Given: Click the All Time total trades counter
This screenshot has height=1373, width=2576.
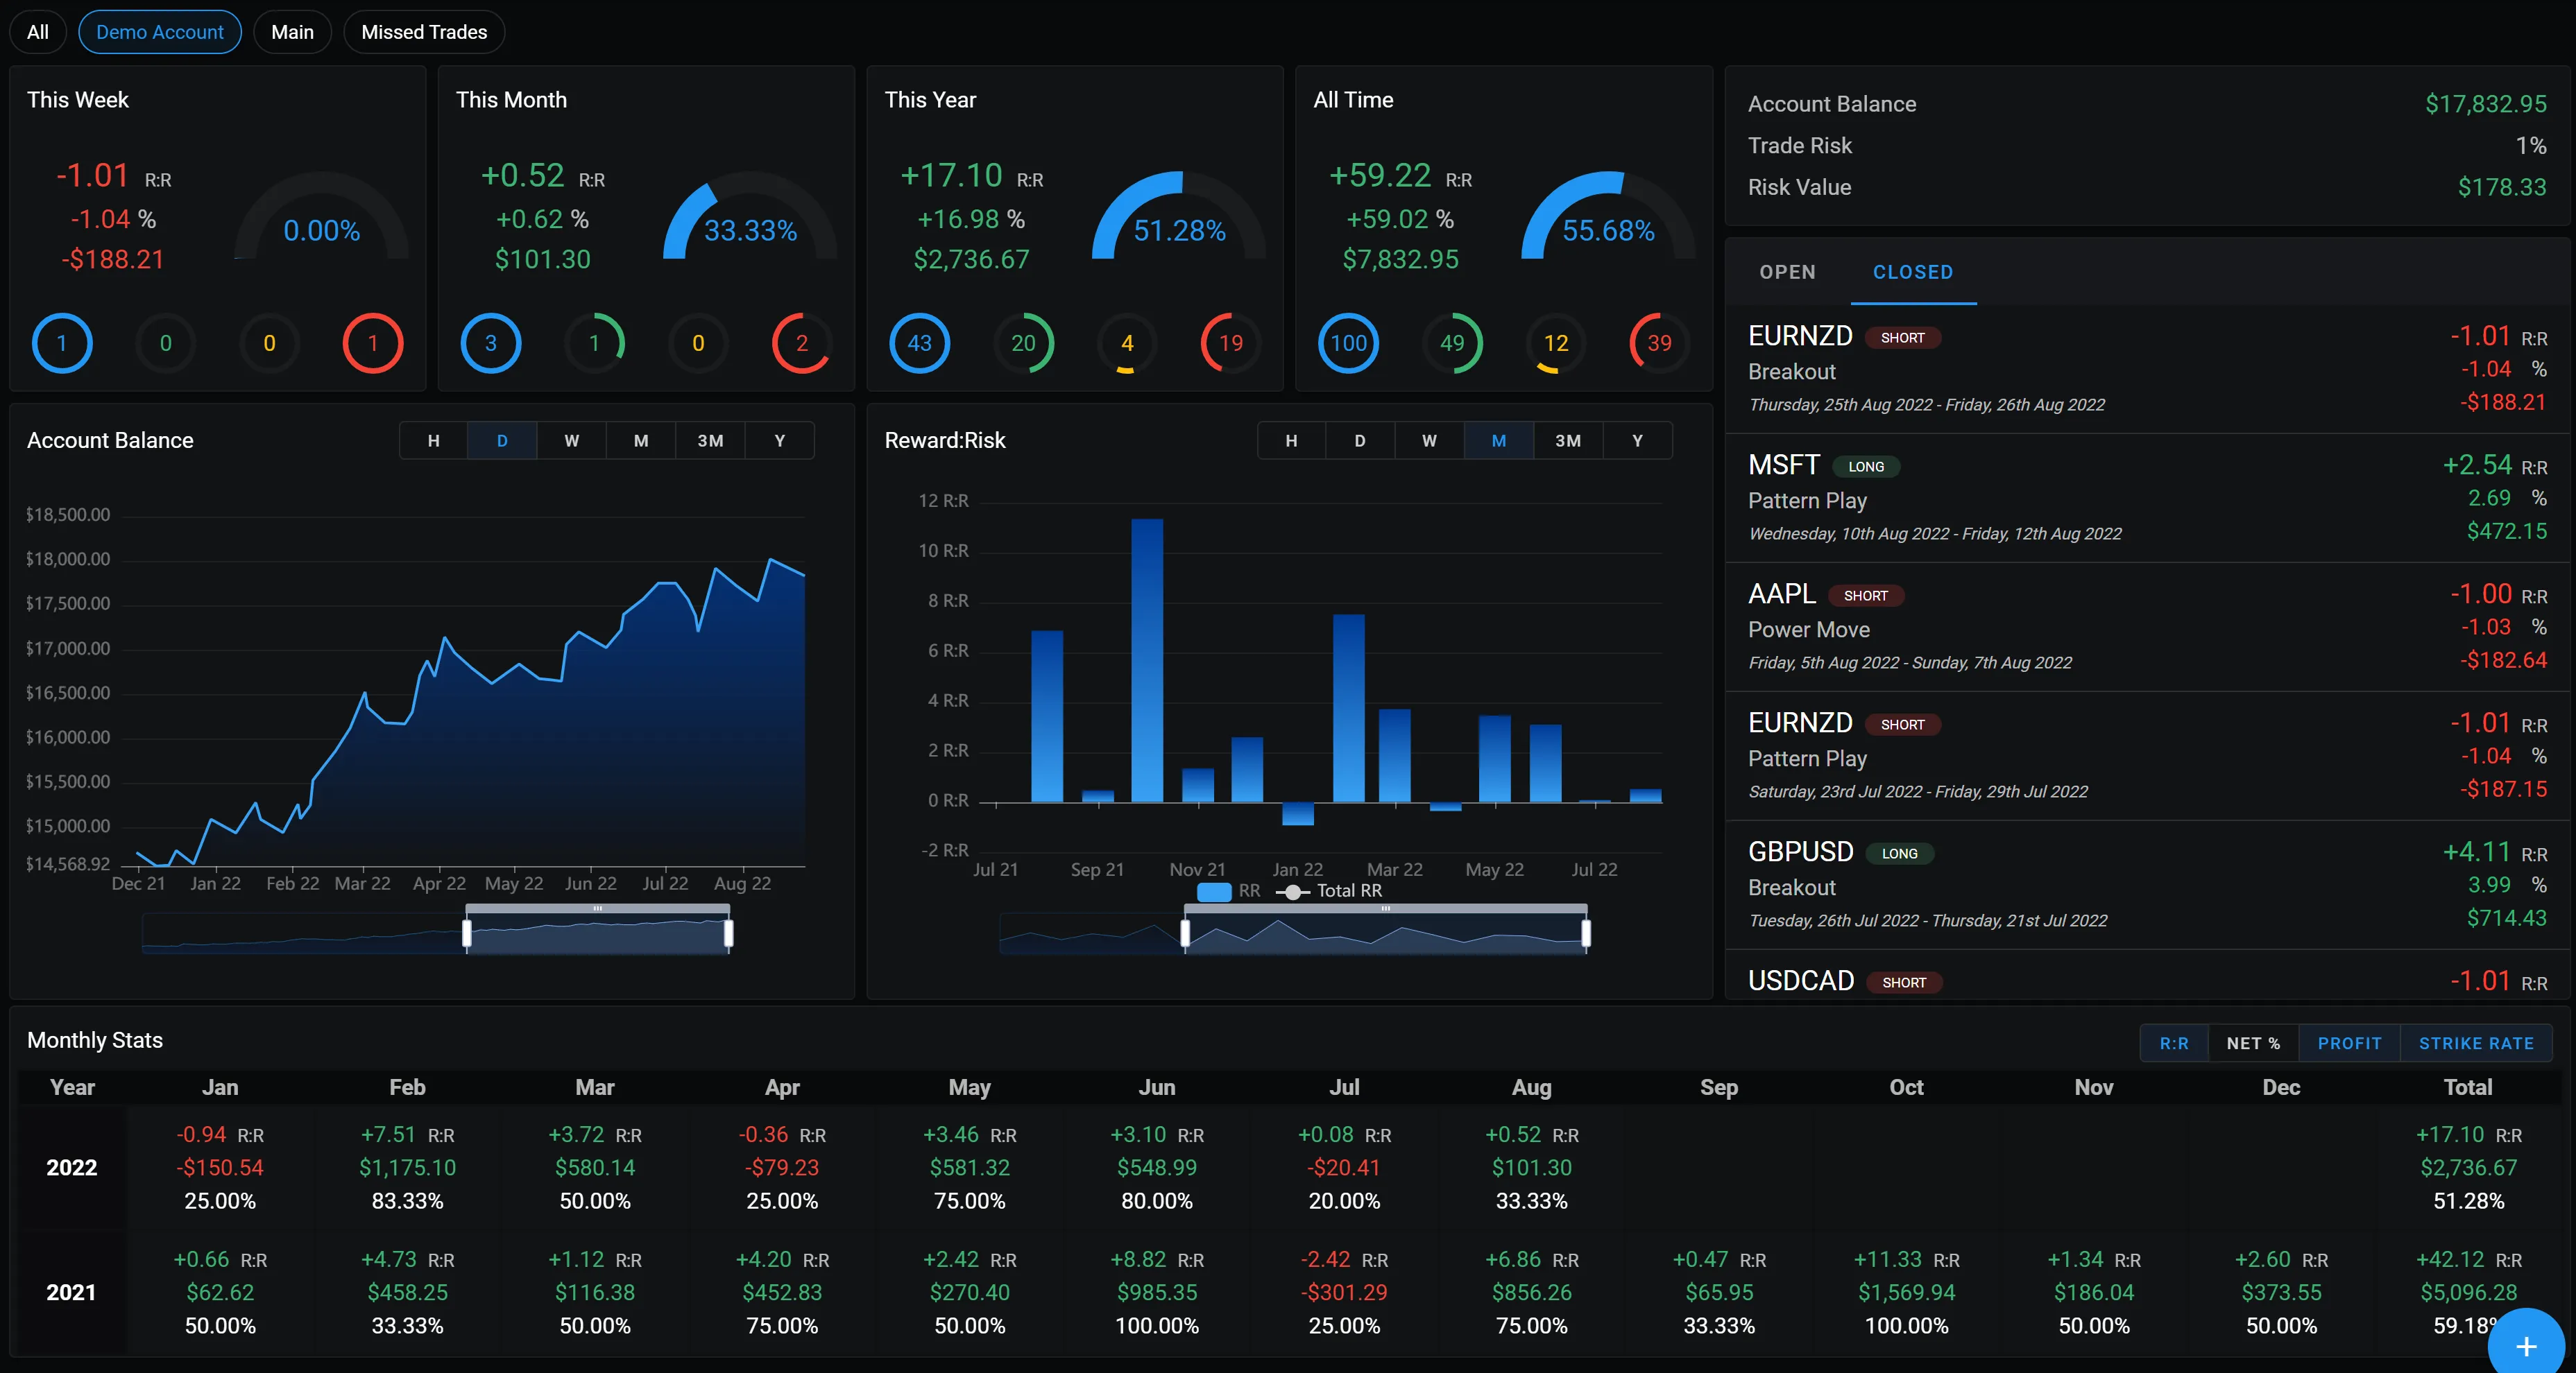Looking at the screenshot, I should coord(1347,343).
